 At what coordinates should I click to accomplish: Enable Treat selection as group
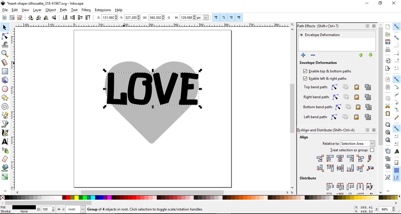[372, 150]
